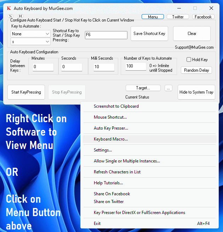Viewport: 223px width, 232px height.
Task: Select Keyboard Macro from context menu
Action: [x=111, y=139]
